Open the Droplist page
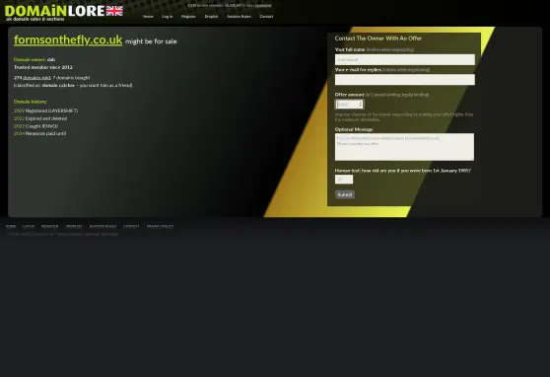The image size is (550, 377). tap(211, 17)
